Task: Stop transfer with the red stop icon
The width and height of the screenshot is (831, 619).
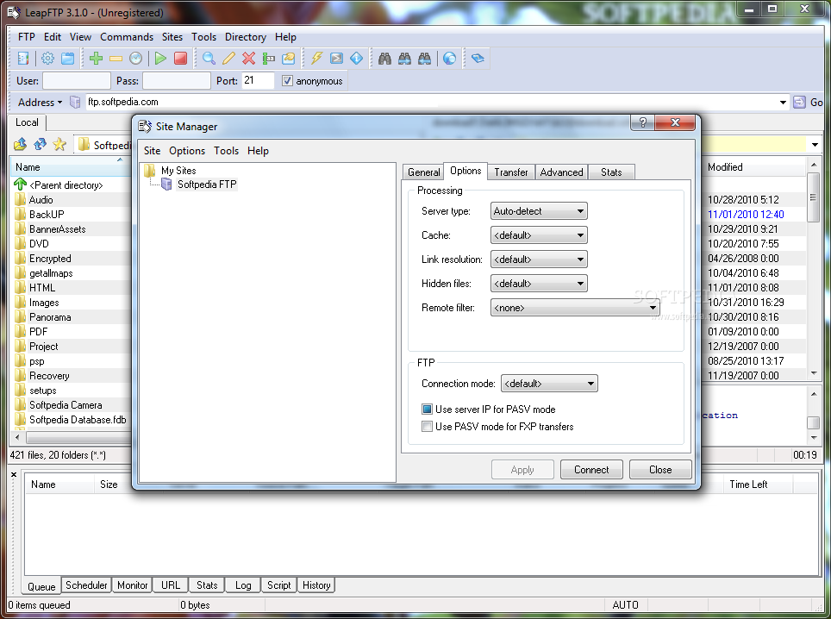Action: pyautogui.click(x=181, y=59)
